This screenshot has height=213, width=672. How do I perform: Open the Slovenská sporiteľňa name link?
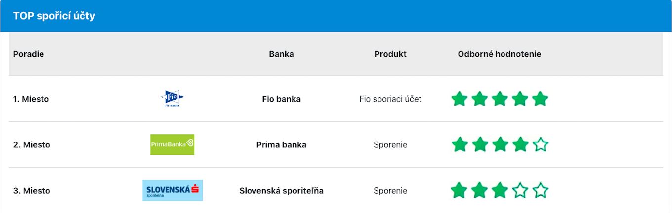click(281, 190)
